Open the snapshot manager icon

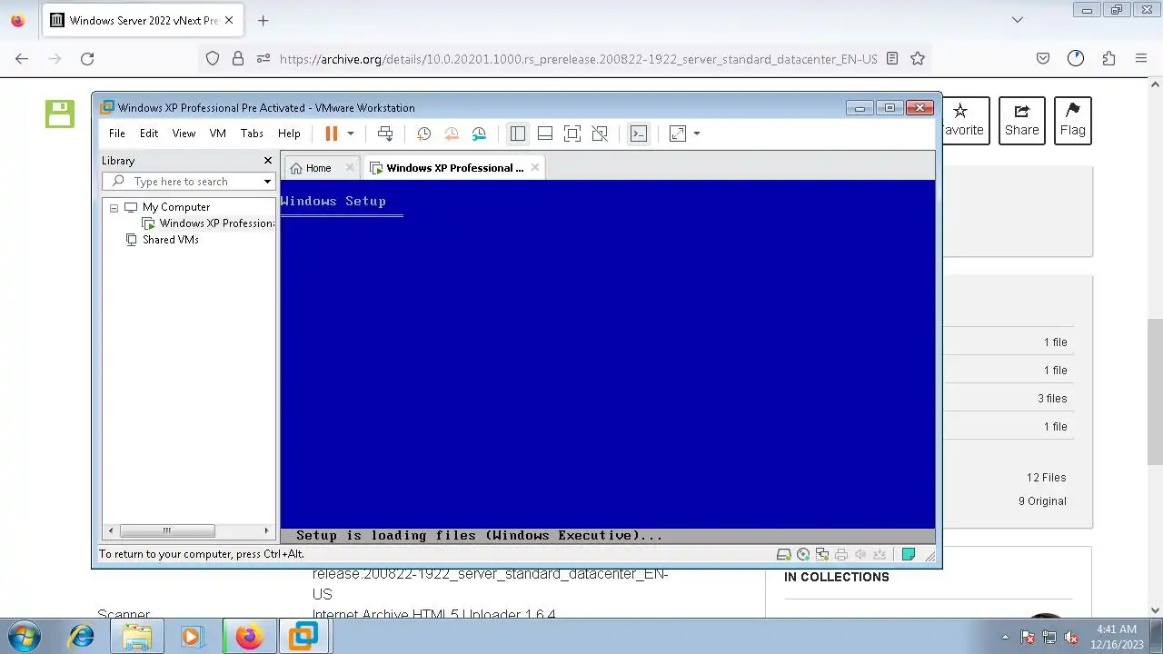click(x=480, y=134)
